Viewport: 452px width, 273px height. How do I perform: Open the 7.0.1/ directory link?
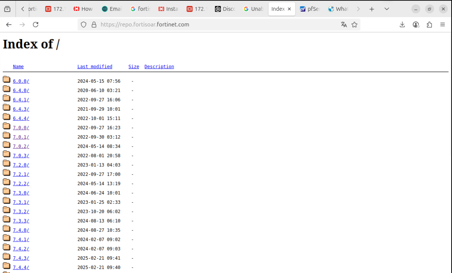21,137
